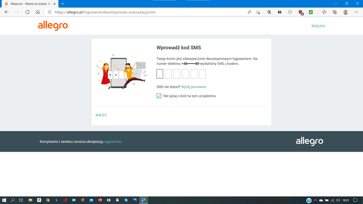Open Edge Settings and more menu
363x204 pixels.
point(356,12)
